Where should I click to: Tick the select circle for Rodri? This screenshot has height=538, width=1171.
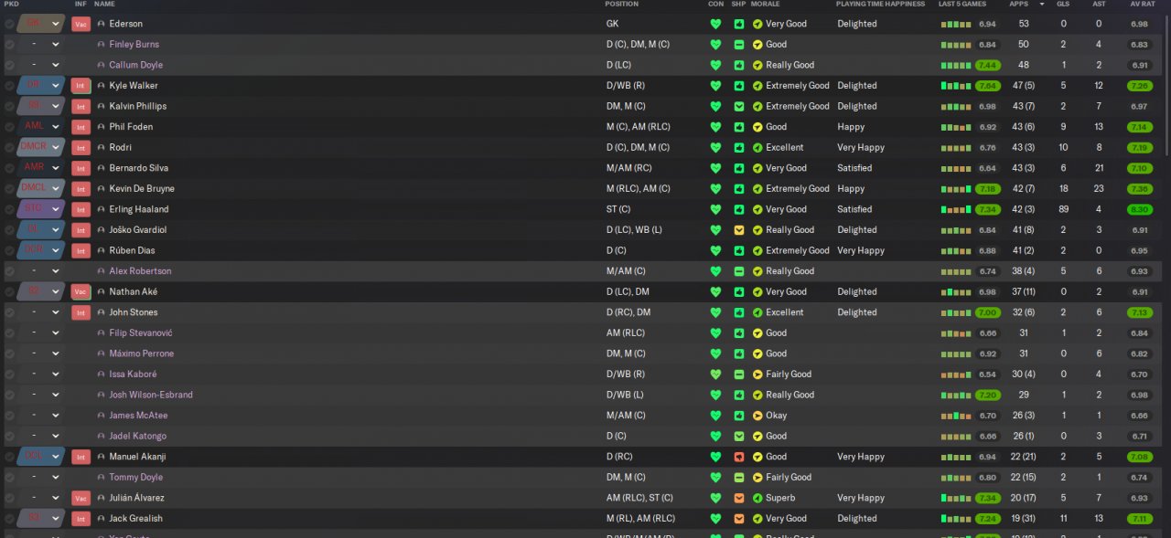pos(9,147)
